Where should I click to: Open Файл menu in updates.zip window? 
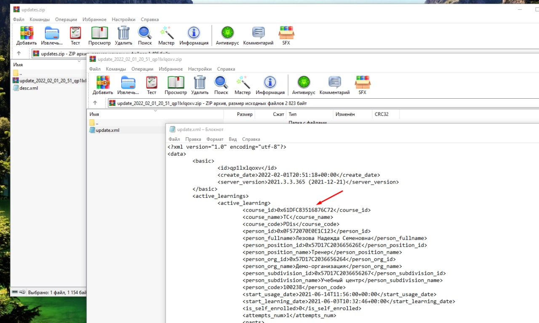click(x=19, y=19)
